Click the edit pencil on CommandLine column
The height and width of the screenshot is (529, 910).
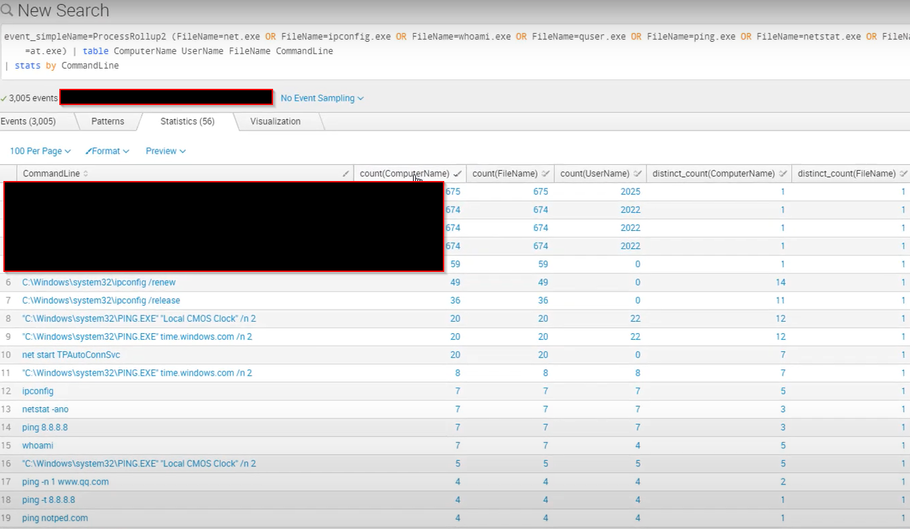point(346,173)
